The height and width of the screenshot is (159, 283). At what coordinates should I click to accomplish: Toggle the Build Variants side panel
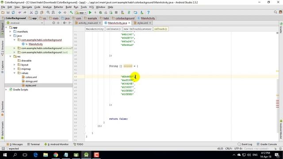[x=2, y=130]
